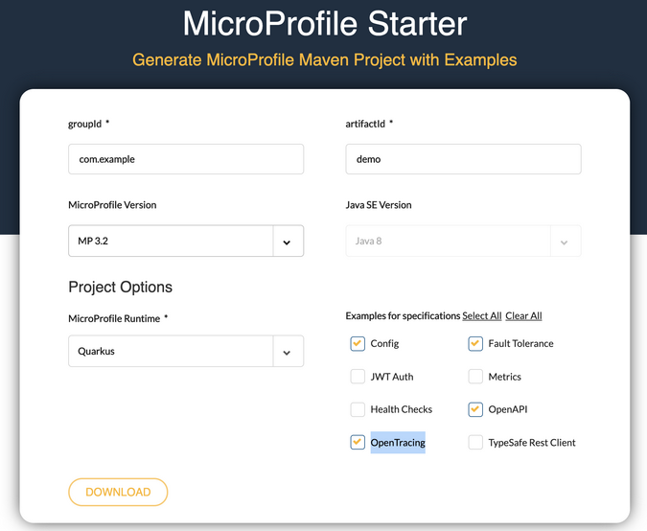The image size is (647, 531).
Task: Uncheck the Fault Tolerance checkbox
Action: pyautogui.click(x=475, y=343)
